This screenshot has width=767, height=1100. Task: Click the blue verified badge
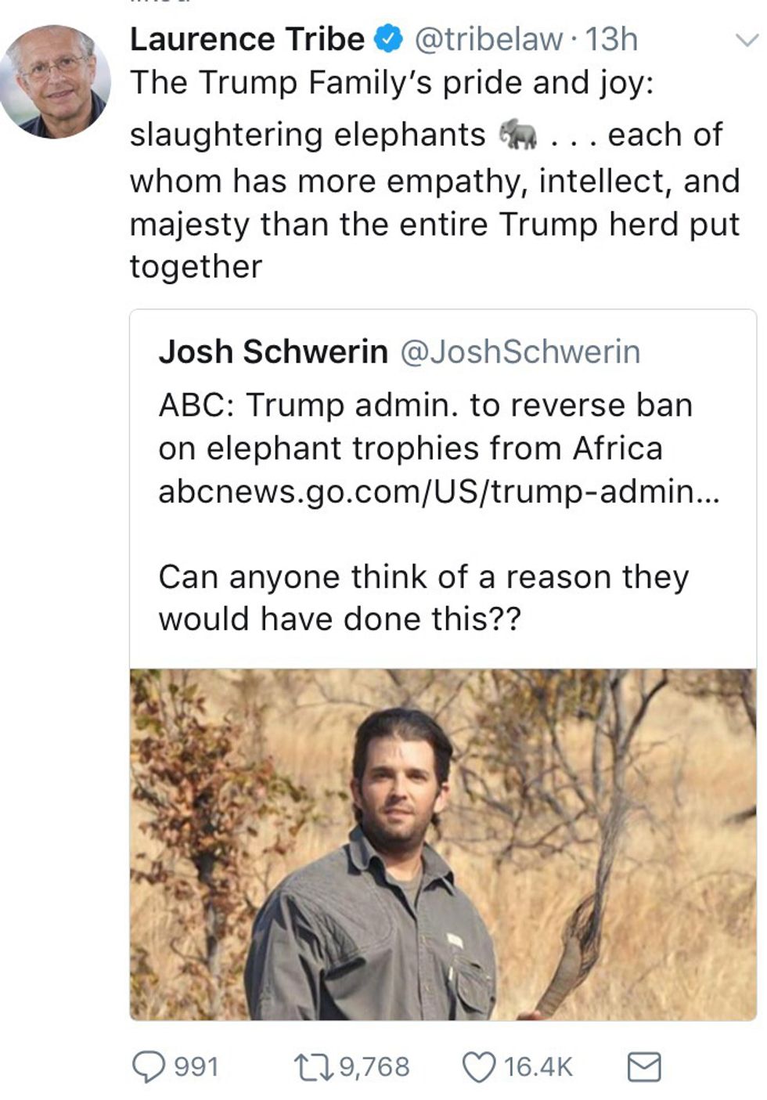389,39
